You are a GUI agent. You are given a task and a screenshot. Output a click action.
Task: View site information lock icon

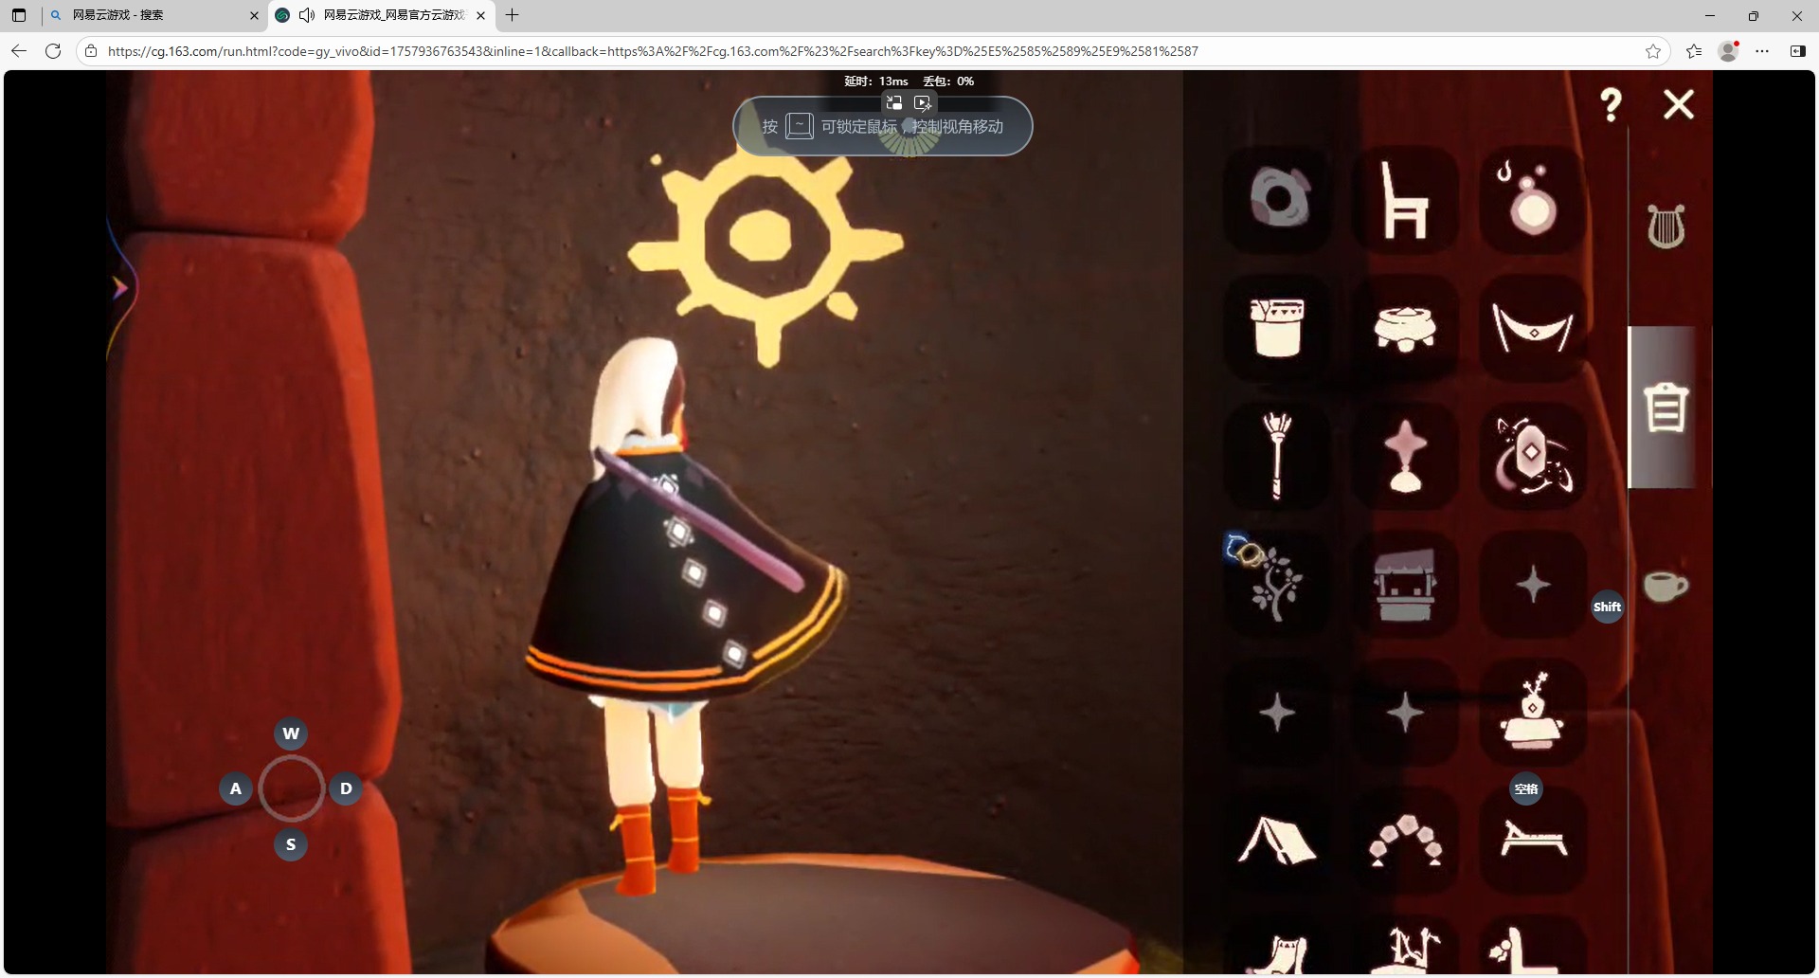[91, 51]
